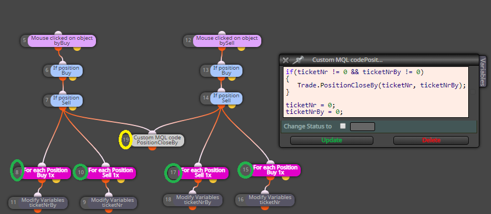Close the Custom MQL code panel
The height and width of the screenshot is (214, 491).
pos(285,60)
